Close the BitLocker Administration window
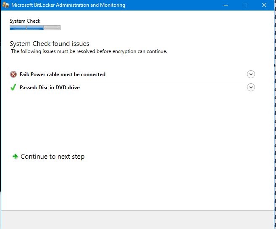This screenshot has height=229, width=276. 264,5
